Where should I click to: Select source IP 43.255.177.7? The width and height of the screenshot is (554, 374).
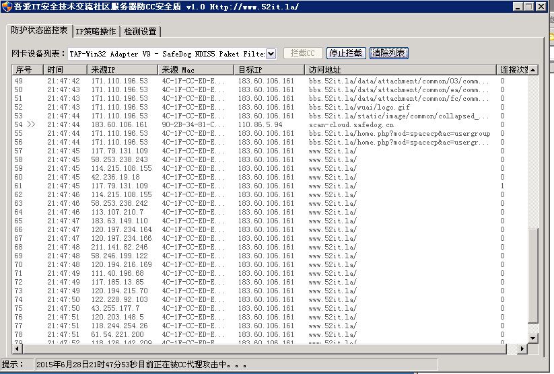click(x=116, y=308)
